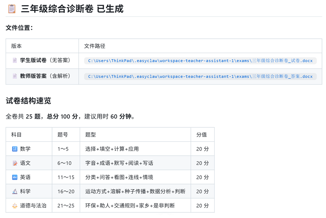Click the 科目 column header

point(16,135)
